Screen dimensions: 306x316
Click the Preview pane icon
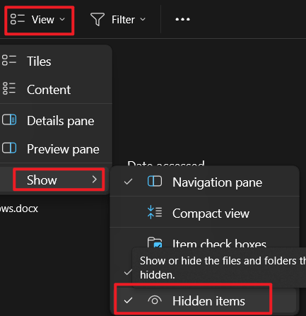coord(9,148)
